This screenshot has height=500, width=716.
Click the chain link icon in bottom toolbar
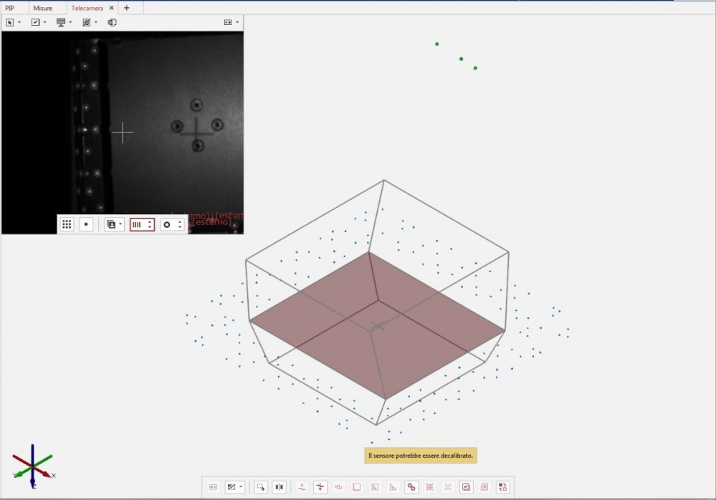point(411,487)
